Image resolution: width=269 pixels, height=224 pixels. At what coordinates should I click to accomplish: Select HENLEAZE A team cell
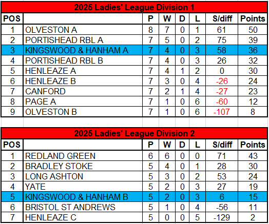coord(83,71)
